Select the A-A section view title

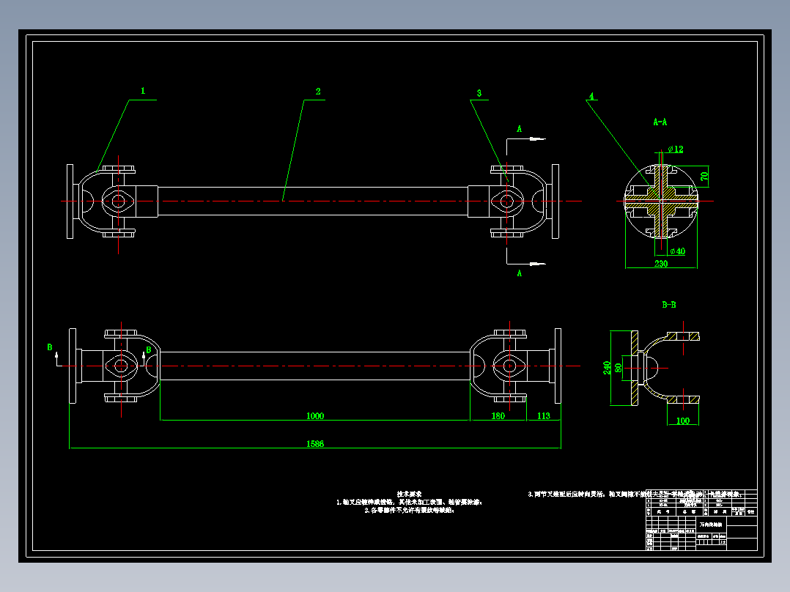[660, 122]
